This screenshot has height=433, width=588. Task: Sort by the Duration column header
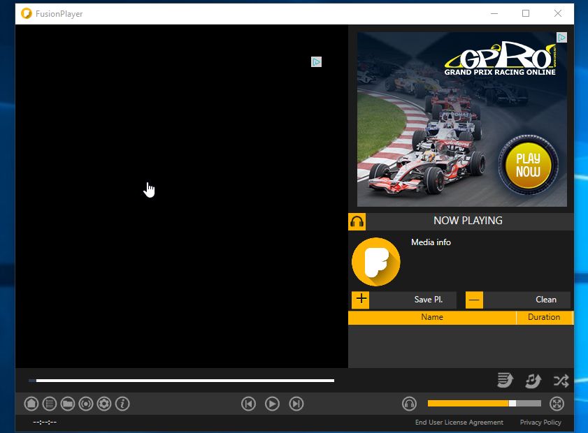pos(544,317)
